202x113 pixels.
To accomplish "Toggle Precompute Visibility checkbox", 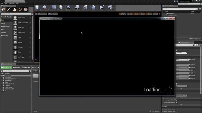I will (x=176, y=102).
